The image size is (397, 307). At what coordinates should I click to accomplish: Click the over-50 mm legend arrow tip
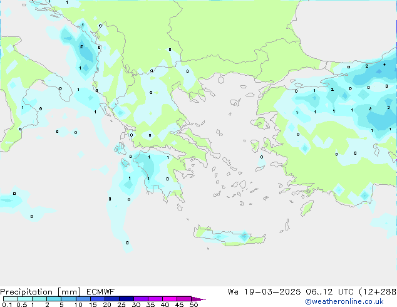[198, 299]
